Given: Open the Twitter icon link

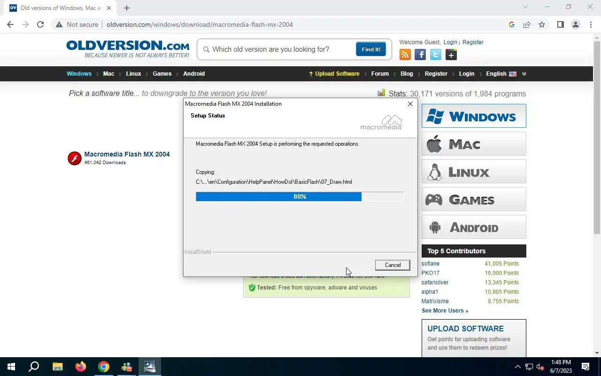Looking at the screenshot, I should point(436,55).
